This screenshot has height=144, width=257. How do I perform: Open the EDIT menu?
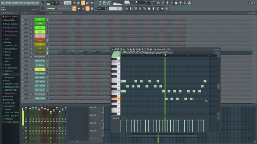click(6, 3)
